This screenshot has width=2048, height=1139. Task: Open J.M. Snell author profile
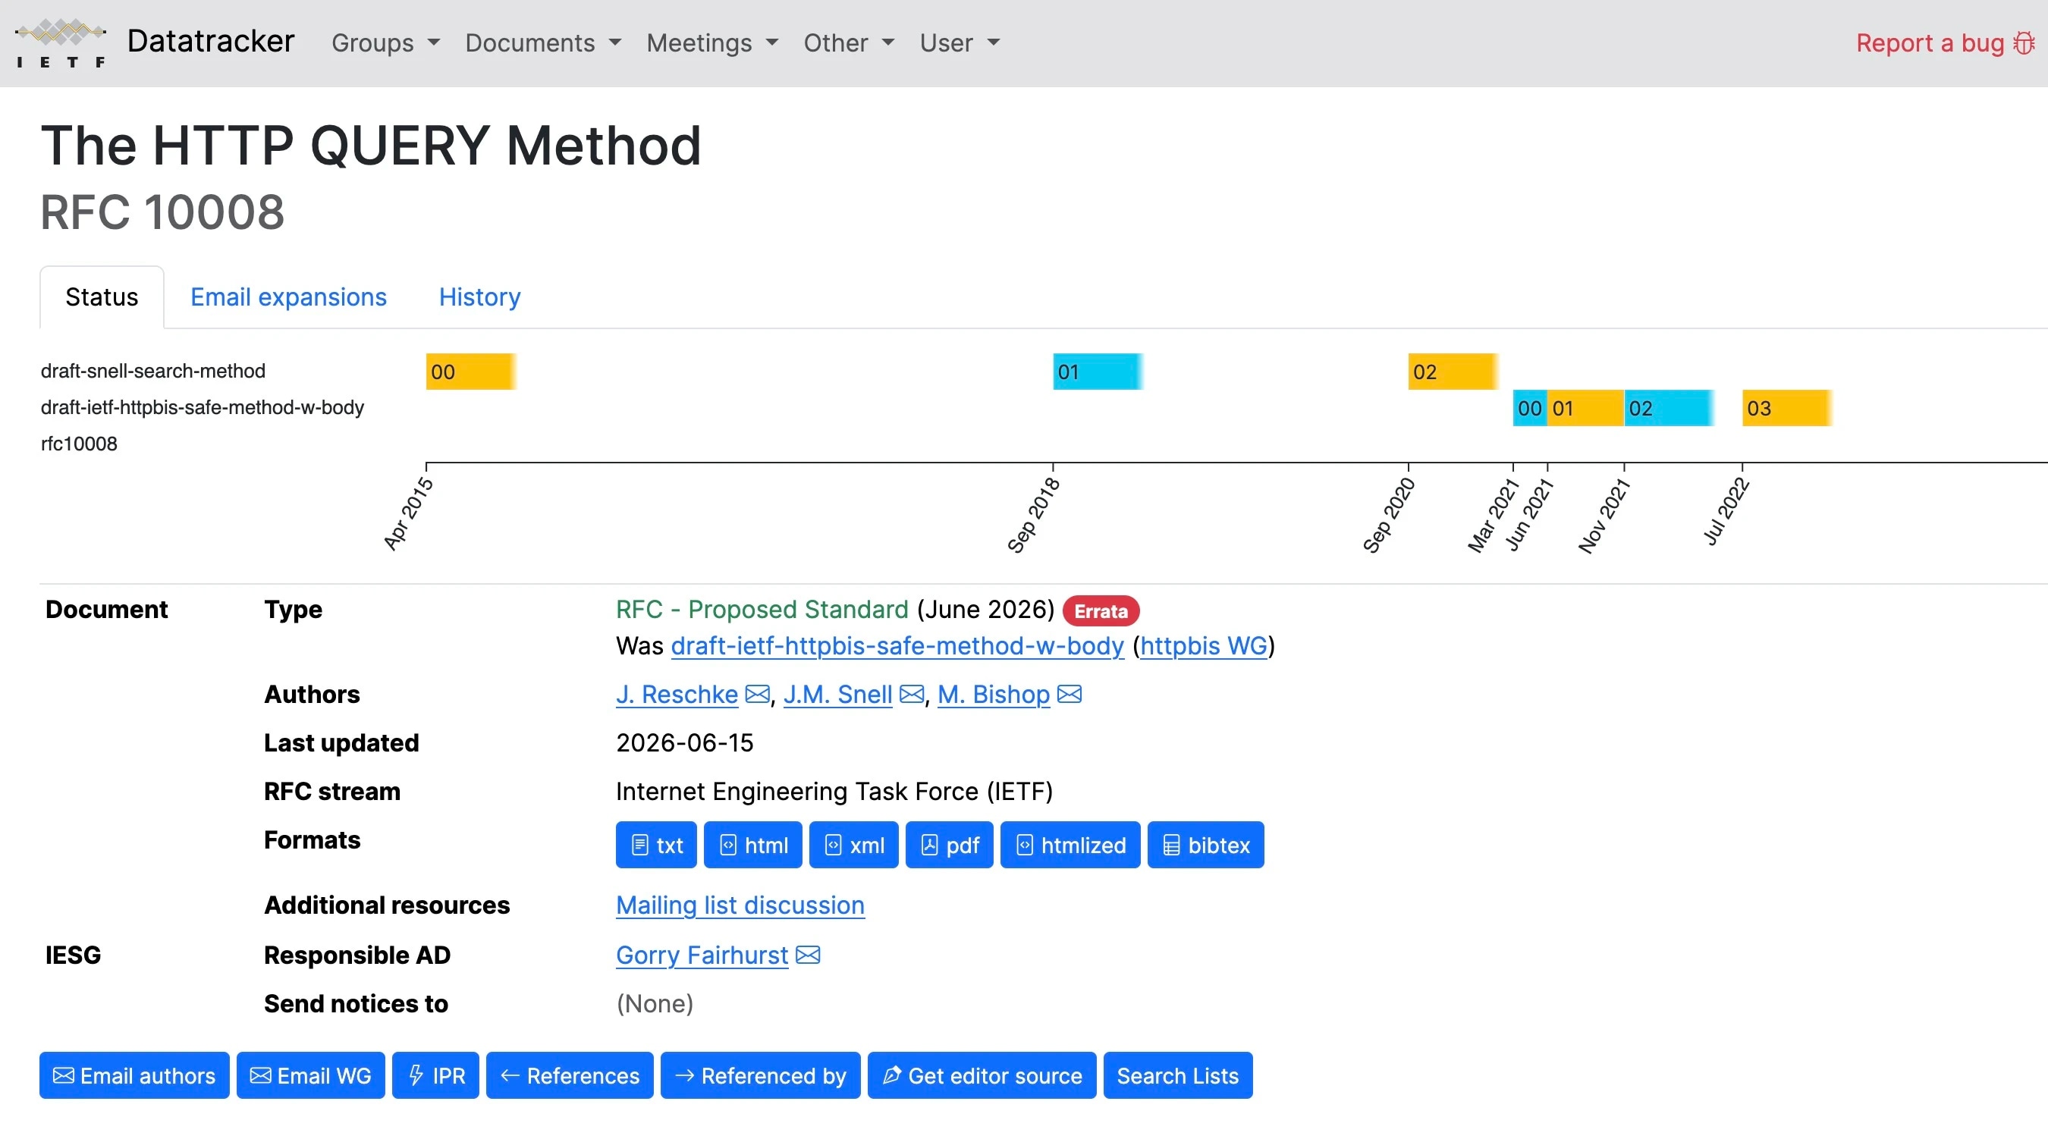pos(838,695)
